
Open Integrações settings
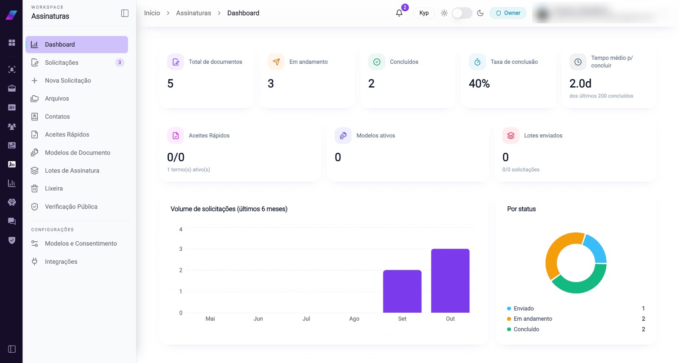click(x=77, y=261)
